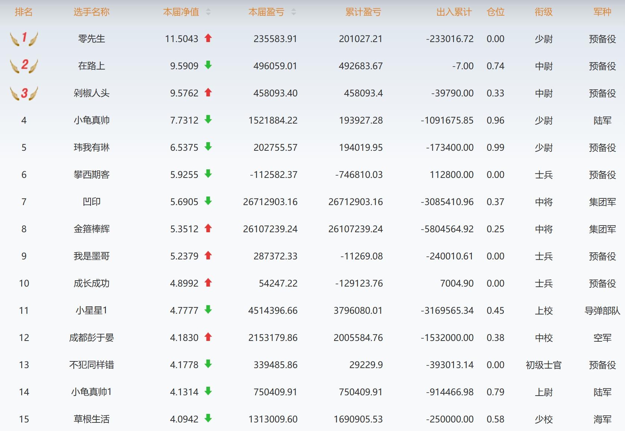Viewport: 625px width, 431px height.
Task: Click the 累计盈亏 column header
Action: pyautogui.click(x=363, y=12)
